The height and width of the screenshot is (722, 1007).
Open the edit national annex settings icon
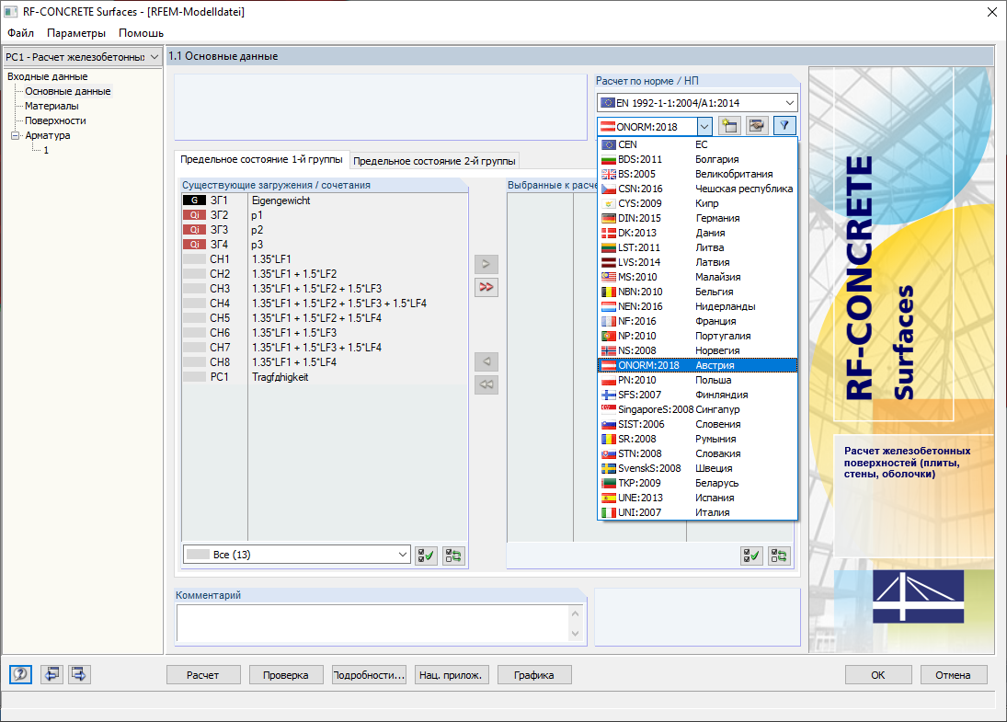tap(757, 126)
